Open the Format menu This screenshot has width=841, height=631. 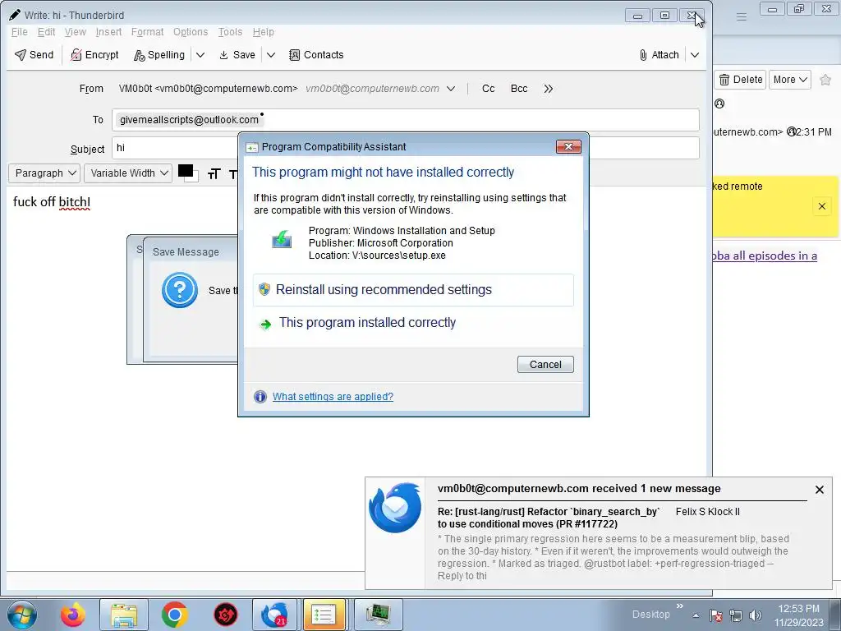147,32
